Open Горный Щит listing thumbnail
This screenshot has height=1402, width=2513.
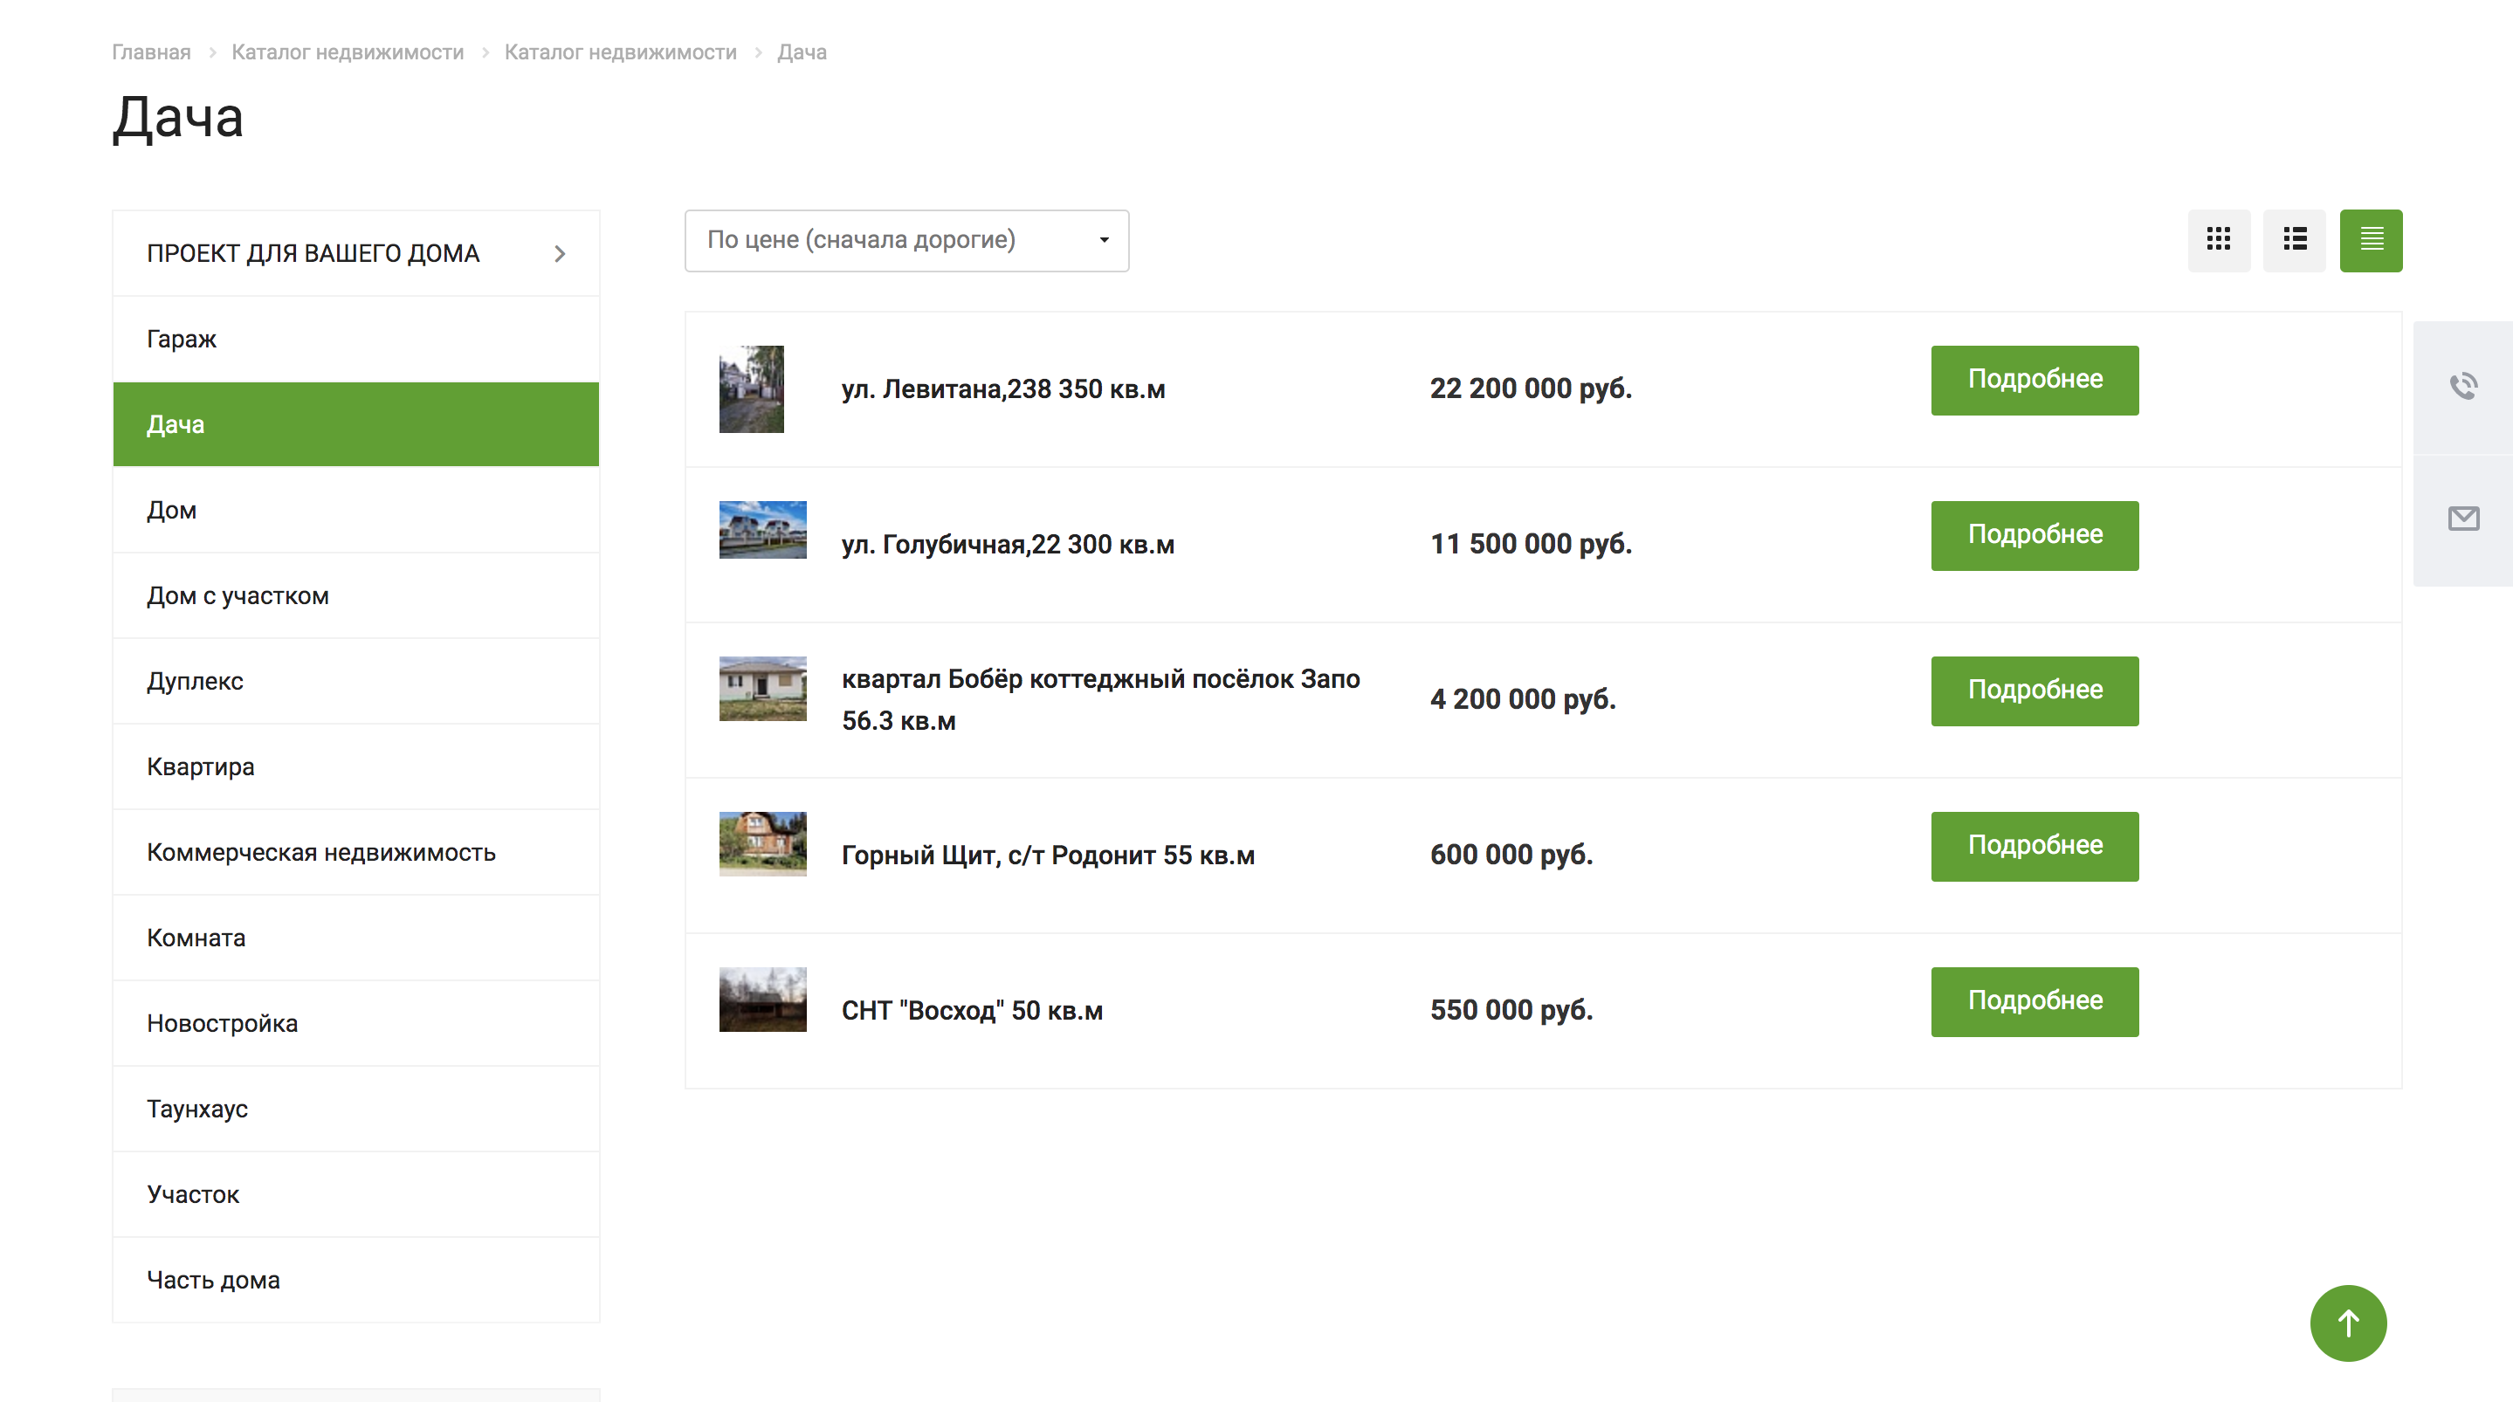pos(762,844)
